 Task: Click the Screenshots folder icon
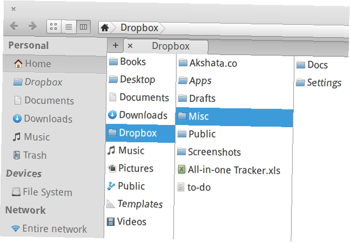coord(181,152)
